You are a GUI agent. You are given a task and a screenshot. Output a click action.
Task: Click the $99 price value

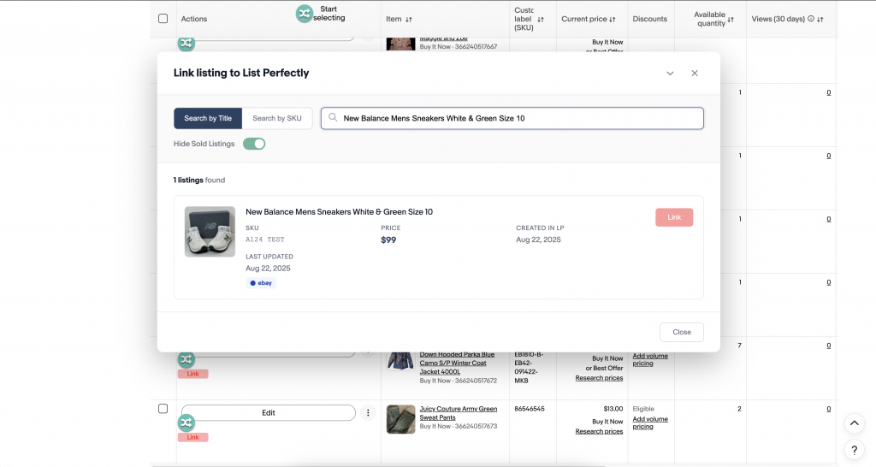point(388,240)
